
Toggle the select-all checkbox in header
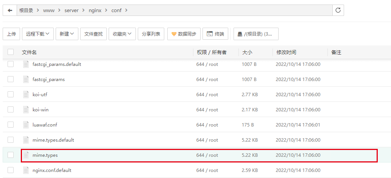click(11, 52)
